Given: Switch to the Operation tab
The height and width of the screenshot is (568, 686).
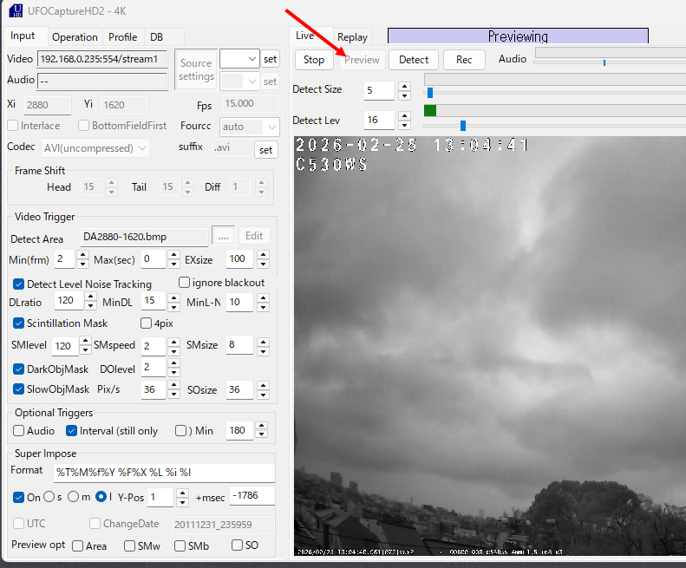Looking at the screenshot, I should point(75,37).
